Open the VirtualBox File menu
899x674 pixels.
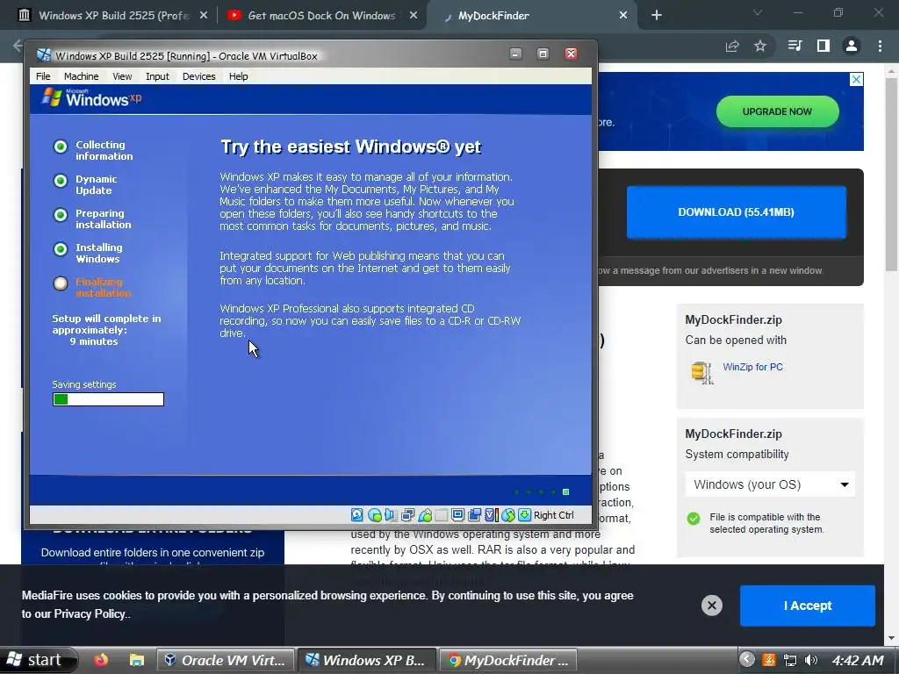[x=43, y=76]
